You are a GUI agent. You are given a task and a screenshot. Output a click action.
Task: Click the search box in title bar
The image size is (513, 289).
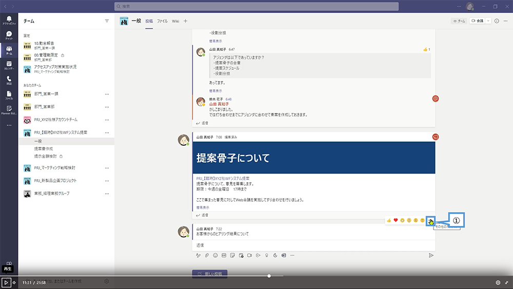tap(256, 6)
